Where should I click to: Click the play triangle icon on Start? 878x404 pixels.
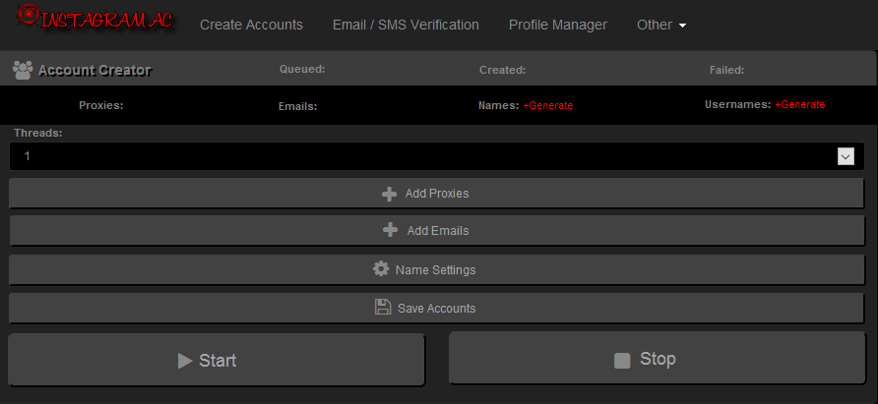point(185,361)
